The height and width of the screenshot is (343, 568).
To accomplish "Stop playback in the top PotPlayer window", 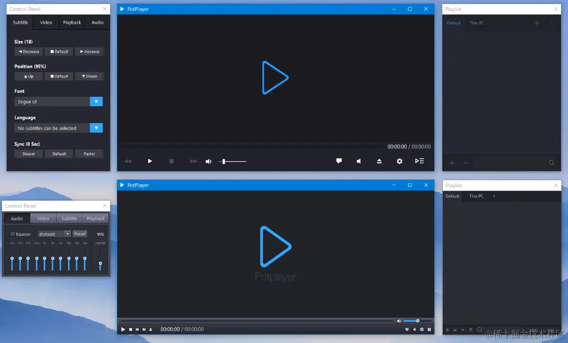I will click(x=171, y=161).
